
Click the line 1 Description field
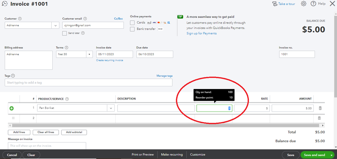tap(156, 108)
